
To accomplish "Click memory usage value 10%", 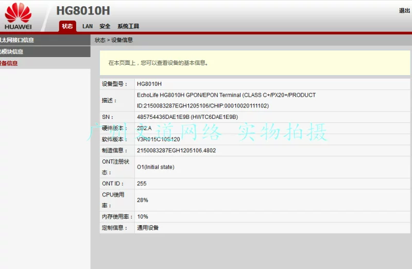I will point(143,217).
